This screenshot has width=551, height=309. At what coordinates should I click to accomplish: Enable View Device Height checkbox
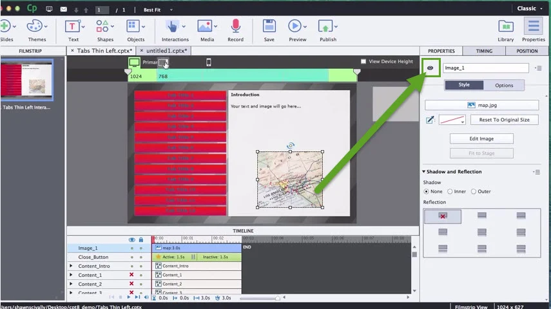[x=363, y=62]
